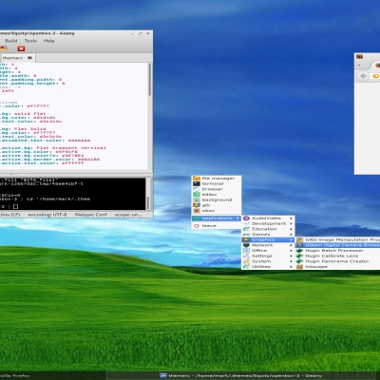This screenshot has width=380, height=380.
Task: Click the Office category icon
Action: coord(246,251)
